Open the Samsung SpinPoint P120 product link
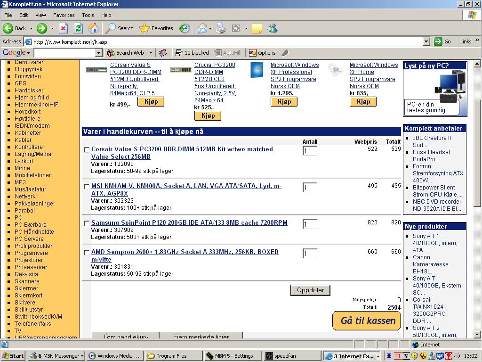 pos(189,222)
